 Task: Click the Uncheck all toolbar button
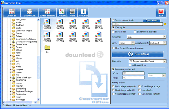[x=30, y=12]
